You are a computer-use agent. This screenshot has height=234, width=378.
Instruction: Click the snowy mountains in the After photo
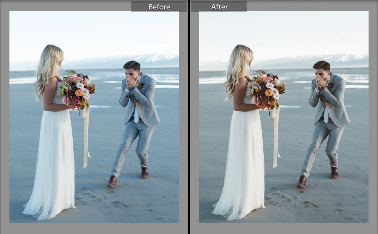(339, 59)
